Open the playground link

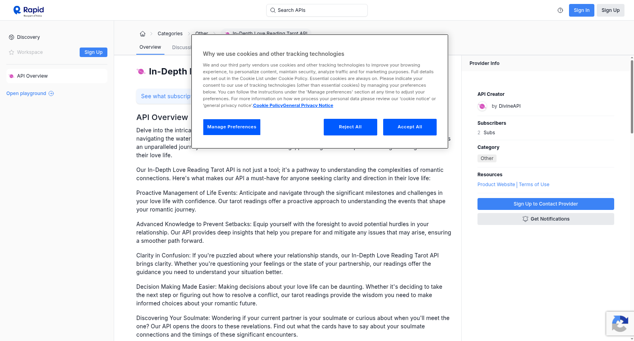tap(30, 93)
